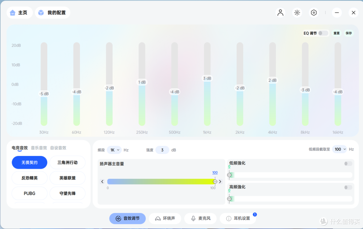Enable the 高频強化 treble boost toggle
Viewport: 363px width, 229px height.
point(348,187)
